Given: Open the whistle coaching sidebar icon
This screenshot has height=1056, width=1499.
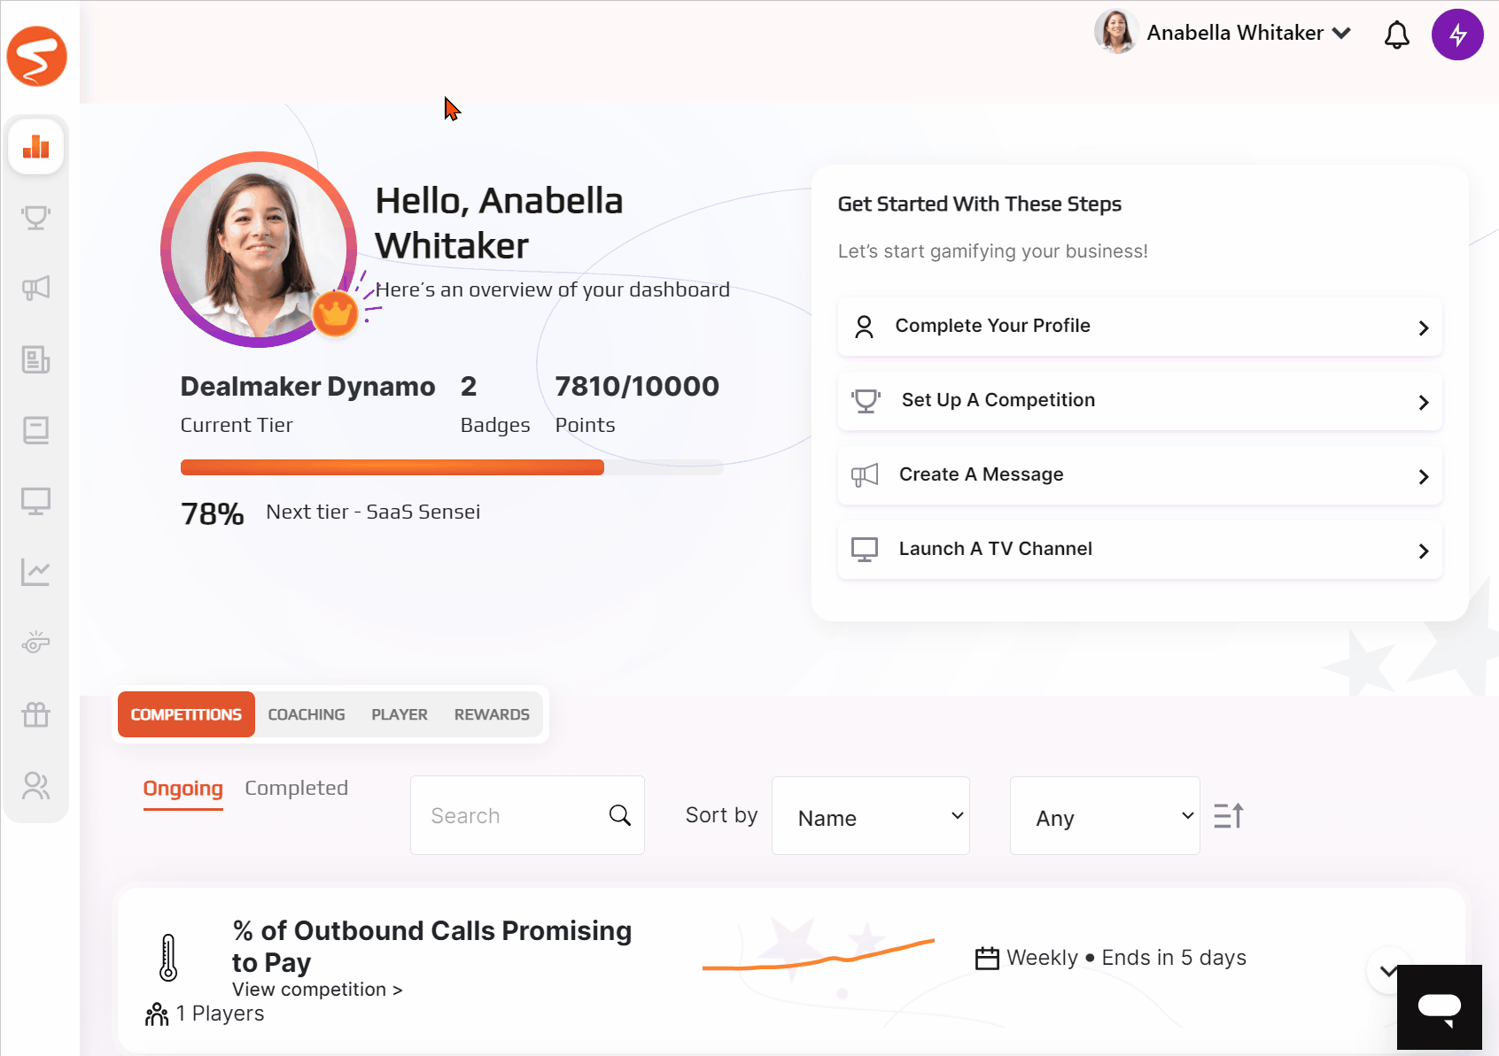Looking at the screenshot, I should tap(35, 643).
